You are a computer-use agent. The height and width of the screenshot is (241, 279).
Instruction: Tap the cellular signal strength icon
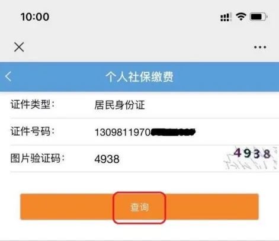[x=226, y=17]
